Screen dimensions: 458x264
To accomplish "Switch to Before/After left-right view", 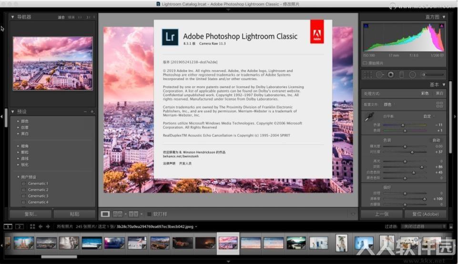I will [118, 214].
